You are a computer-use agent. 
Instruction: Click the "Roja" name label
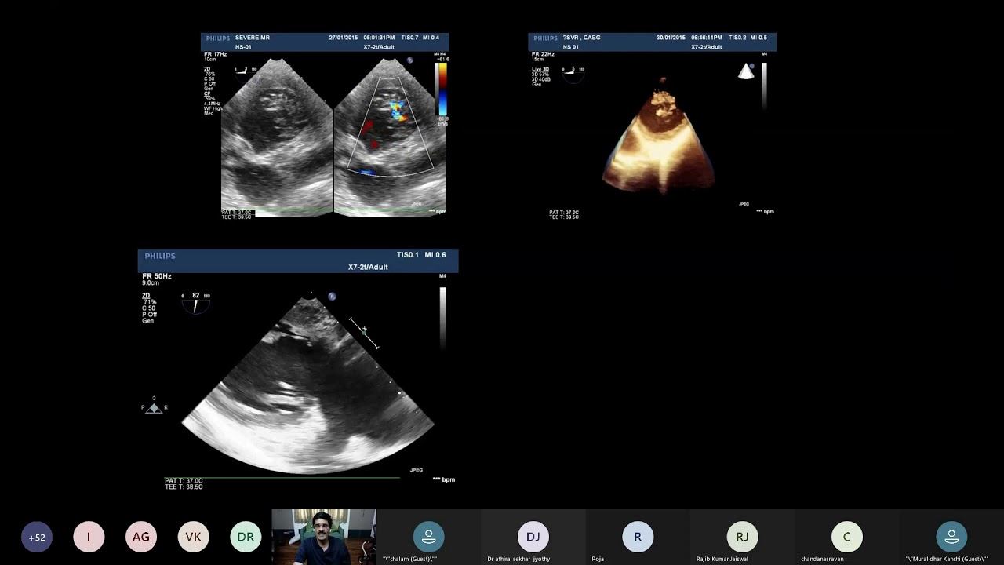pos(598,559)
